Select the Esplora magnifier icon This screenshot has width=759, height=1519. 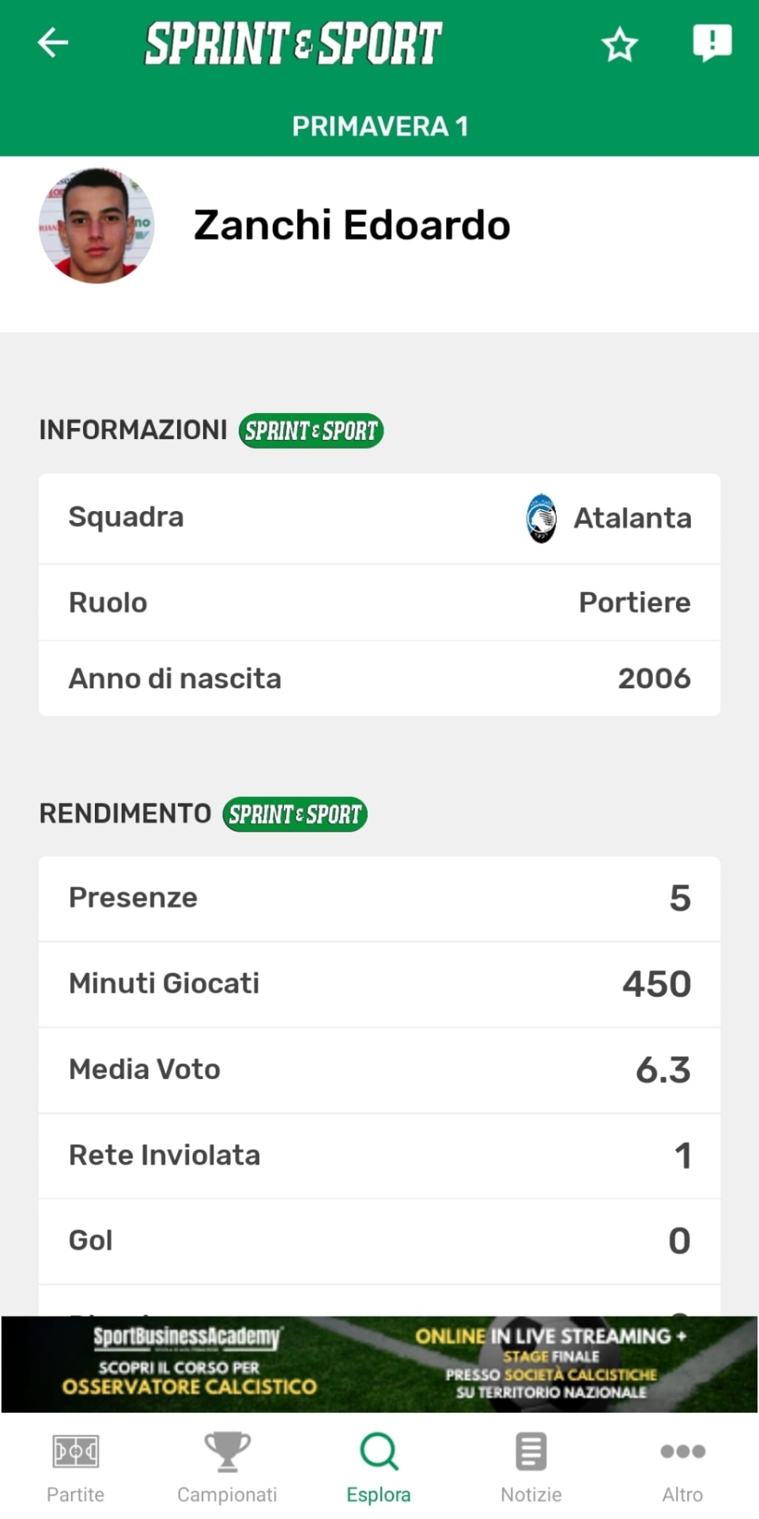point(379,1452)
